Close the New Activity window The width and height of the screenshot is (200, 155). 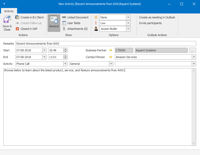click(194, 4)
